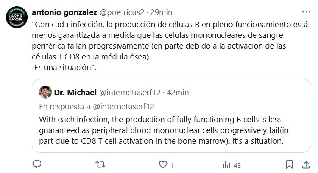Click the like count number 1
The width and height of the screenshot is (318, 173).
pyautogui.click(x=173, y=165)
